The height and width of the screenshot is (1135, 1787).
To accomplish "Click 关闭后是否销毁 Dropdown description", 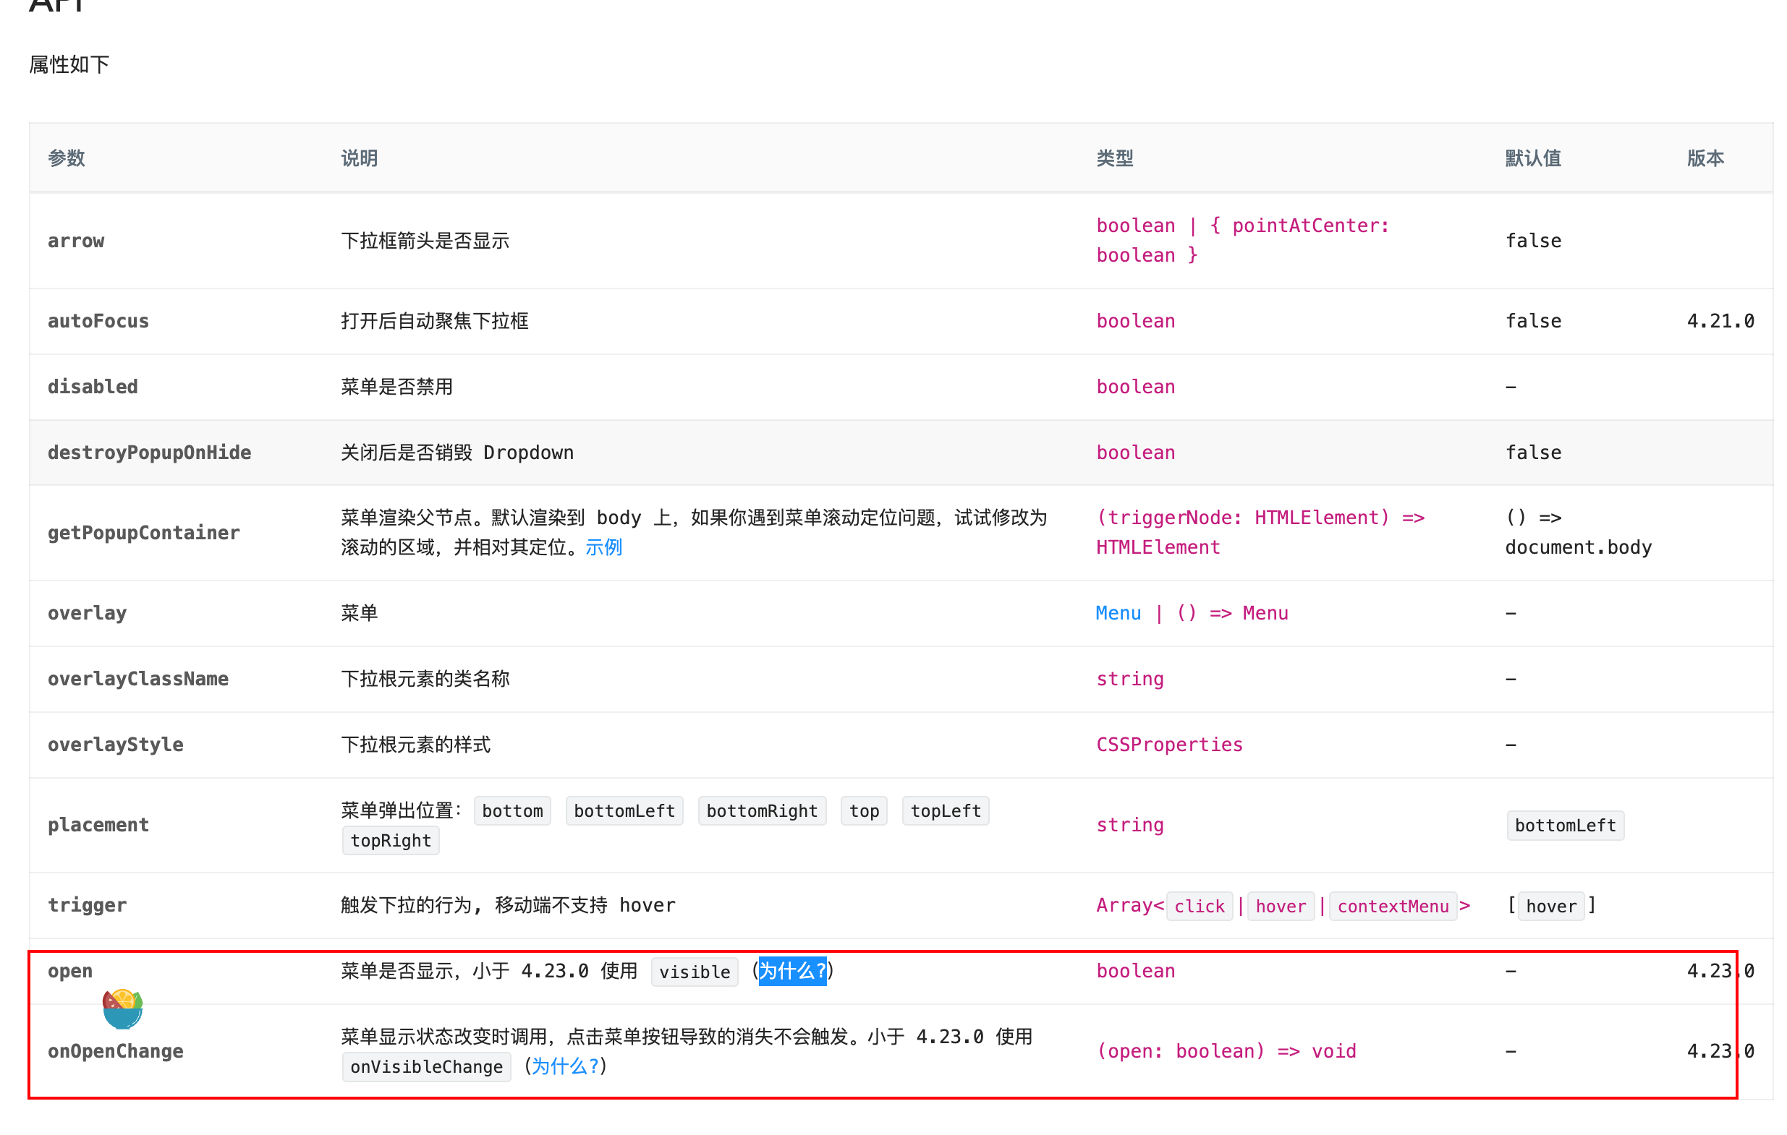I will 457,453.
